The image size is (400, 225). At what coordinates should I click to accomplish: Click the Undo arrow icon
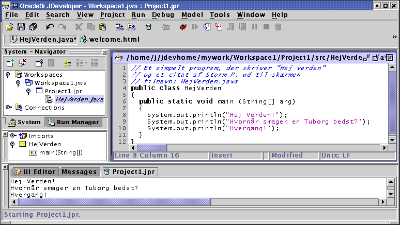50,27
